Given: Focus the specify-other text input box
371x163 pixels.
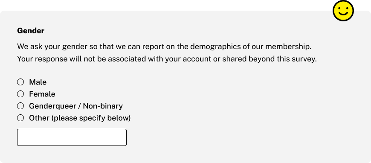Looking at the screenshot, I should click(x=72, y=137).
